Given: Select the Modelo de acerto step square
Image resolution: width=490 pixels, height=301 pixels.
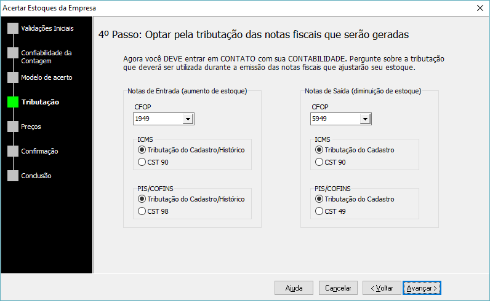Looking at the screenshot, I should pyautogui.click(x=13, y=77).
